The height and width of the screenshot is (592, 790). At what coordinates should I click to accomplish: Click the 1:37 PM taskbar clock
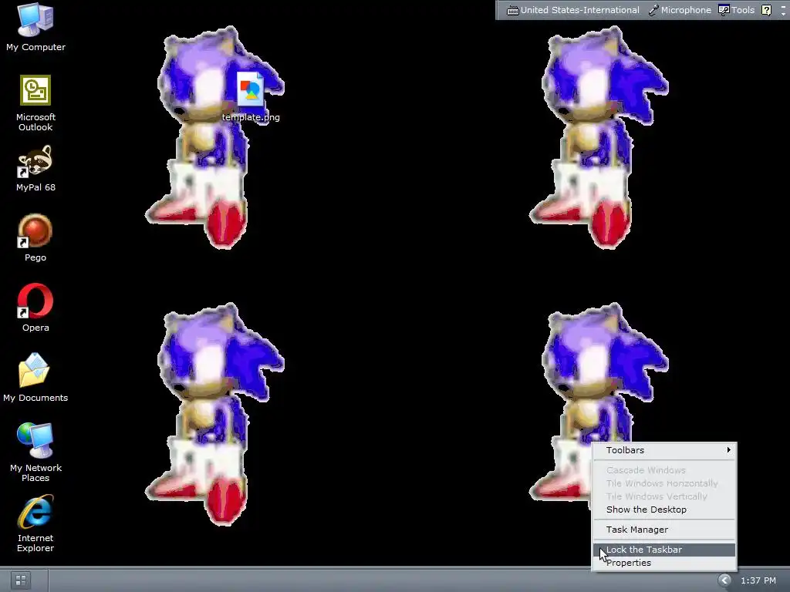758,580
